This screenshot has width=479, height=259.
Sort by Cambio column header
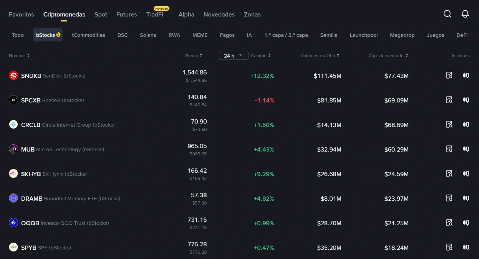[261, 56]
